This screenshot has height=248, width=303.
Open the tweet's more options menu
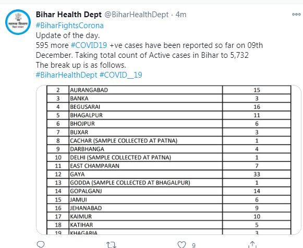(296, 14)
